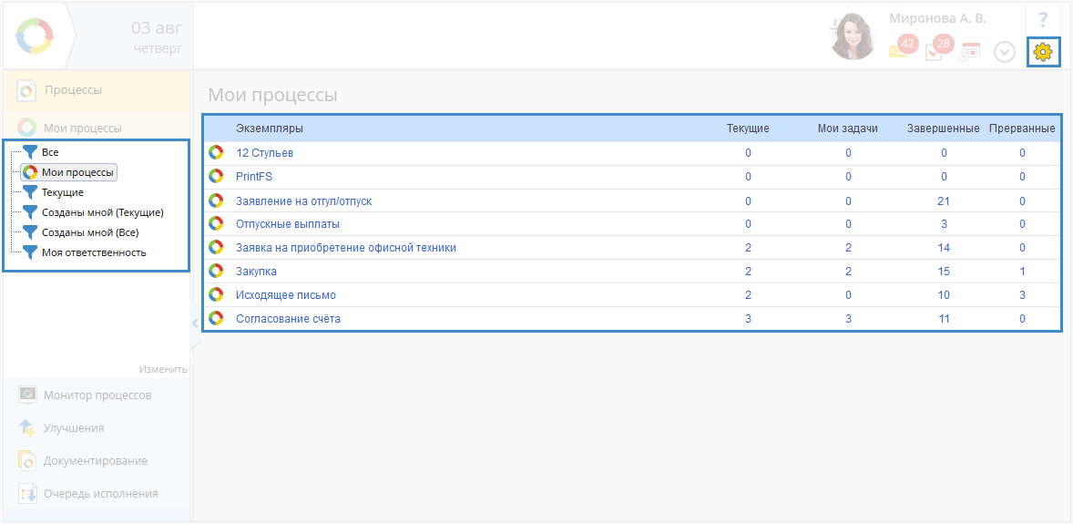Collapse the left sidebar panel arrow
1073x524 pixels.
click(x=194, y=323)
